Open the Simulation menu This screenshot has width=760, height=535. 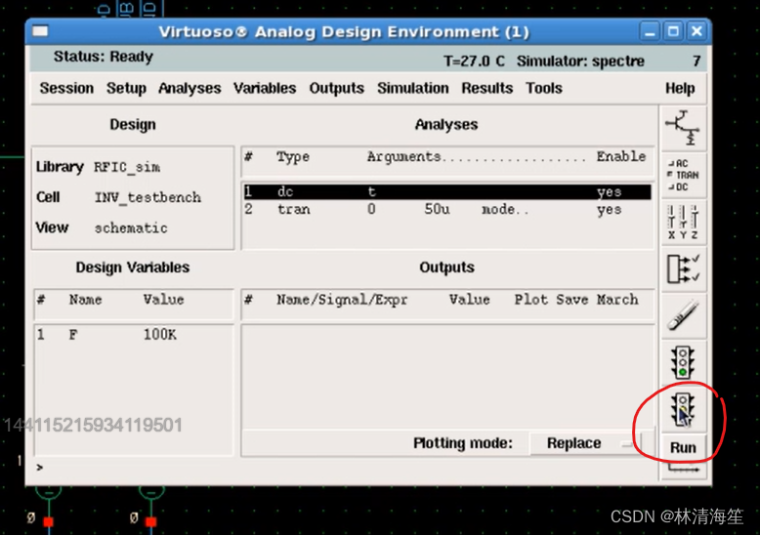click(413, 88)
